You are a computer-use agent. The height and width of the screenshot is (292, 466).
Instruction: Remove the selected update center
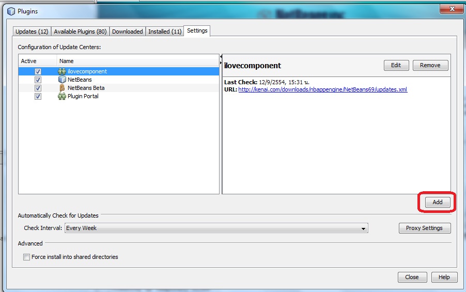(430, 65)
